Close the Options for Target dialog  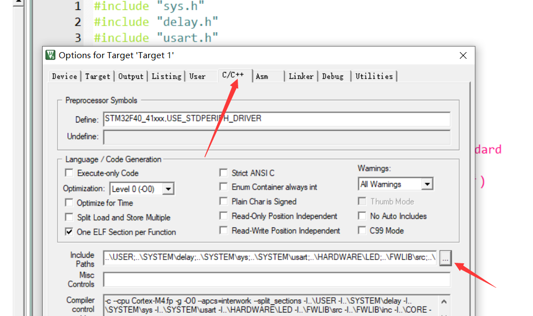(463, 55)
